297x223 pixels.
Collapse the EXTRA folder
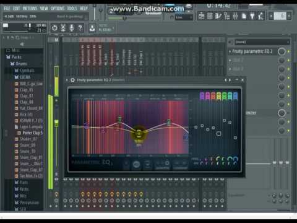pos(22,77)
